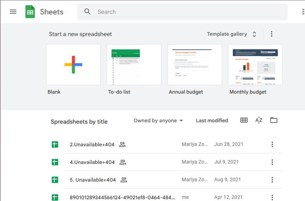Switch to grid view icon
The height and width of the screenshot is (201, 305).
(x=244, y=120)
